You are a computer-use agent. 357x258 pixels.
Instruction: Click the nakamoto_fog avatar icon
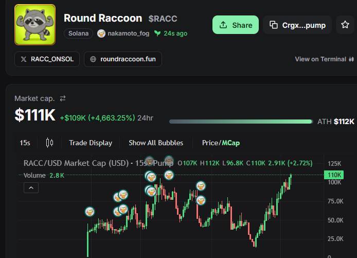point(101,33)
